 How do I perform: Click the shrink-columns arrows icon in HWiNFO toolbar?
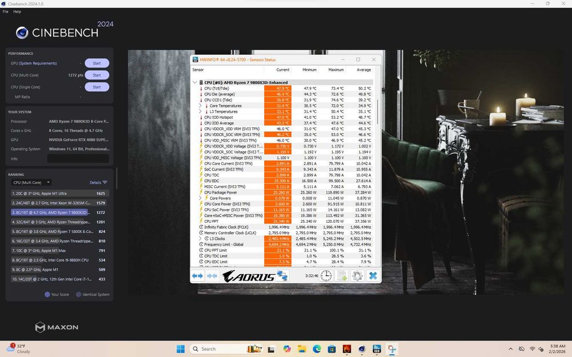click(x=212, y=276)
